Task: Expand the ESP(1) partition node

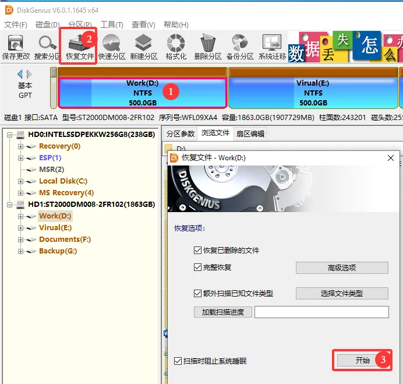Action: pyautogui.click(x=20, y=158)
